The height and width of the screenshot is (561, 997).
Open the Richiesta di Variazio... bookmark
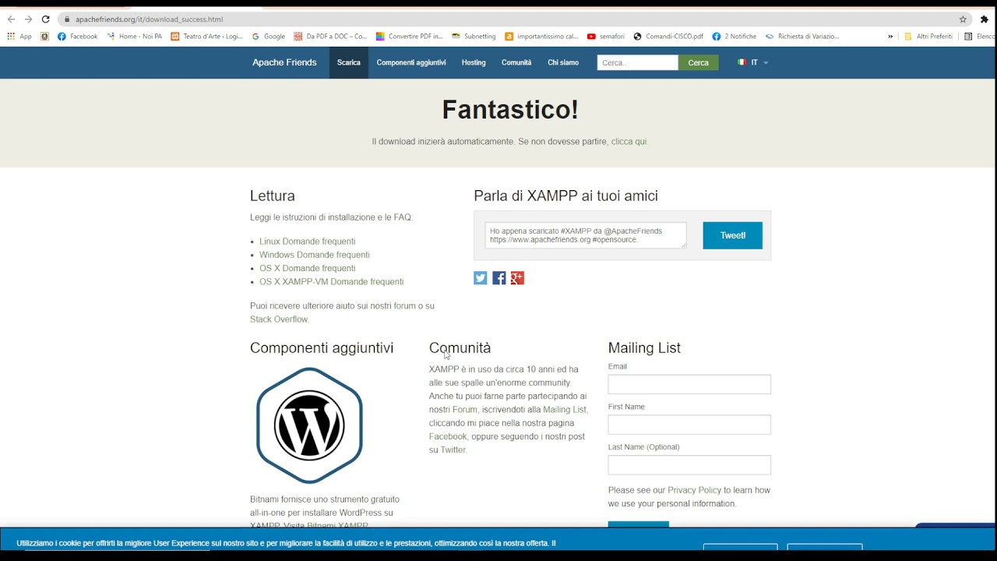[802, 37]
